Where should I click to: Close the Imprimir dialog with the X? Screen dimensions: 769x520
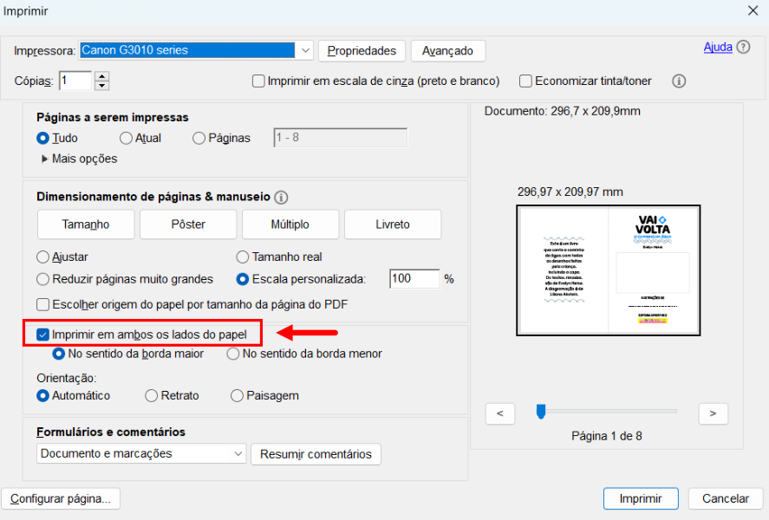752,11
